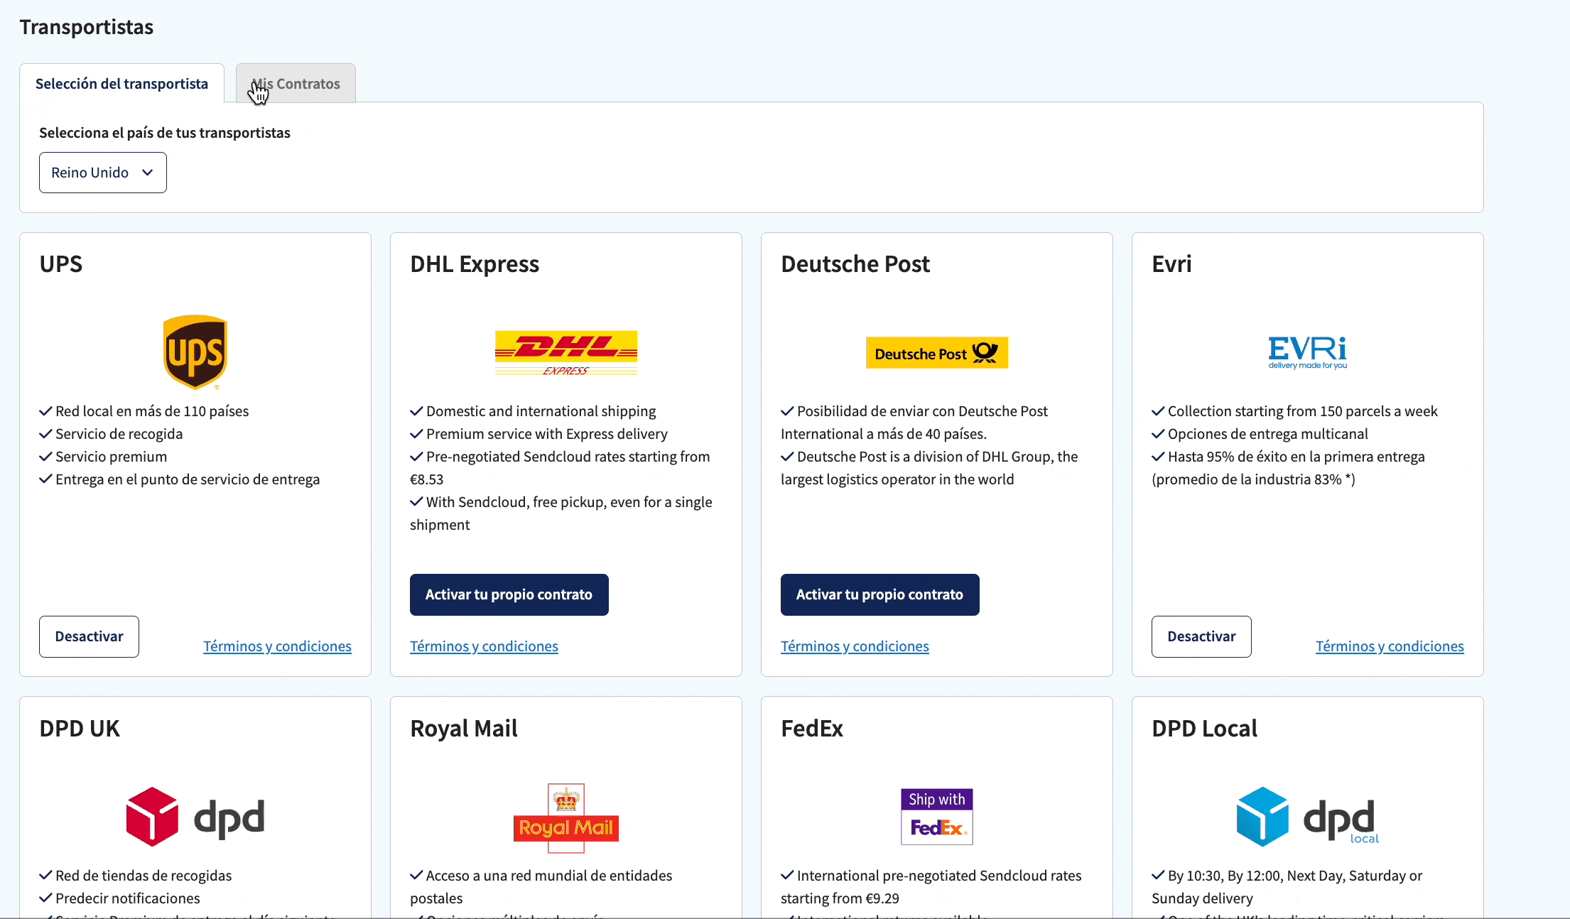
Task: Click the DPD UK card heading
Action: click(x=80, y=729)
